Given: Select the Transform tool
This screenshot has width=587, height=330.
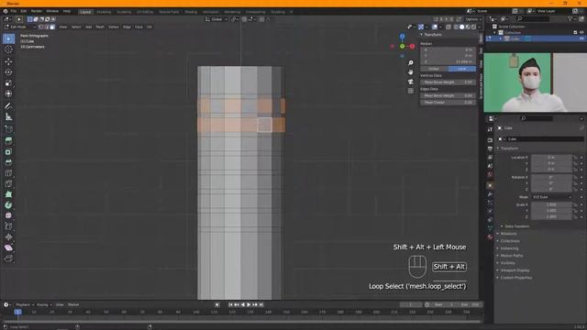Looking at the screenshot, I should [x=8, y=93].
